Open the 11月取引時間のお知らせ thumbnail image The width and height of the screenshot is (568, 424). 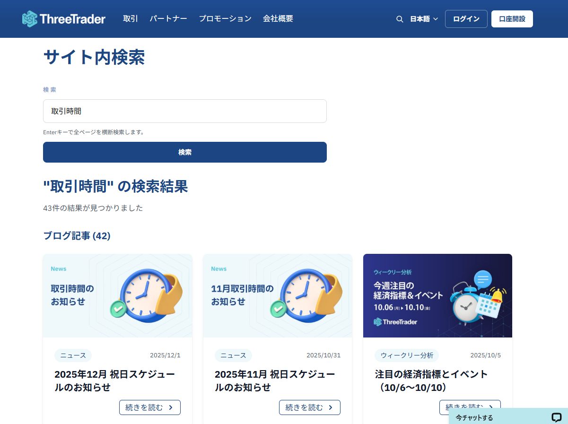[x=278, y=296]
